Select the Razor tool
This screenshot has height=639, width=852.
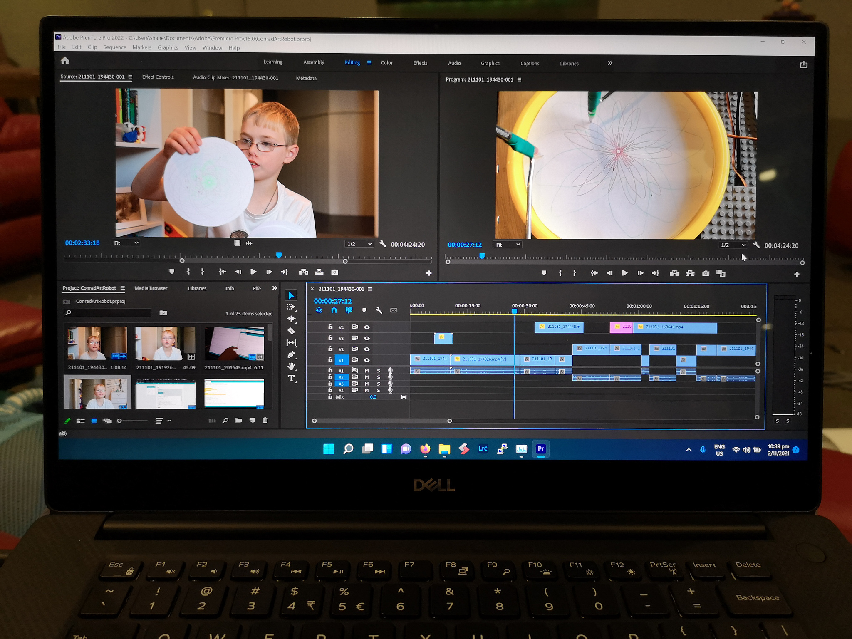click(x=291, y=331)
